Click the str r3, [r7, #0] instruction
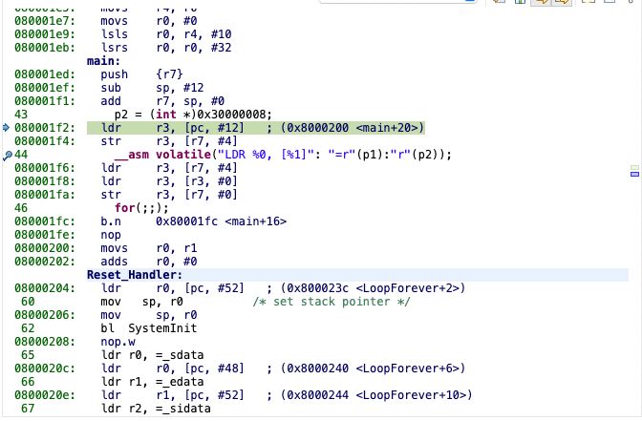 169,195
